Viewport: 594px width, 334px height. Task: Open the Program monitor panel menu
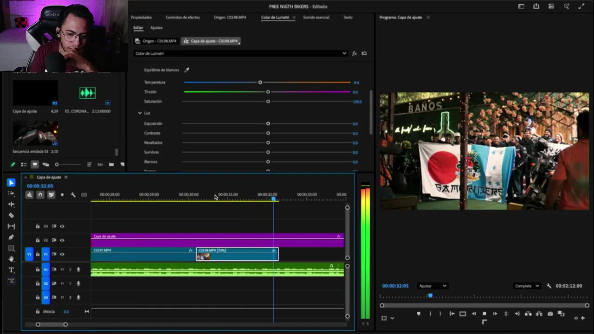[x=428, y=17]
